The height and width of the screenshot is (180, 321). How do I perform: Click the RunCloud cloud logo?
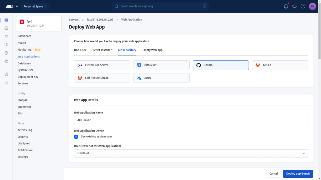[10, 6]
